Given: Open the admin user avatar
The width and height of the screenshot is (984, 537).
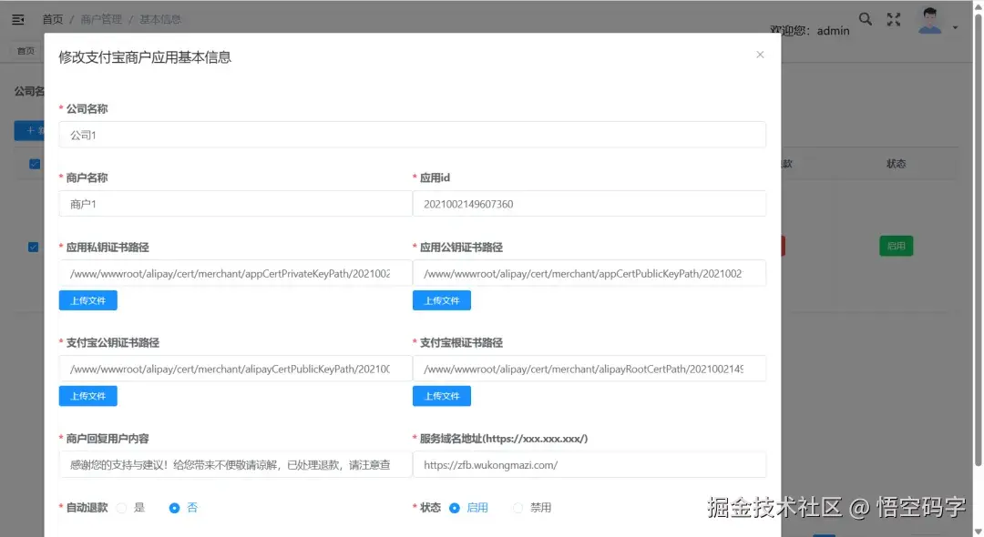Looking at the screenshot, I should pyautogui.click(x=929, y=21).
